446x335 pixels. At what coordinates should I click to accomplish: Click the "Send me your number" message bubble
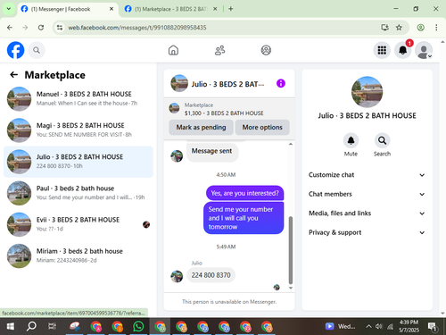pos(244,218)
